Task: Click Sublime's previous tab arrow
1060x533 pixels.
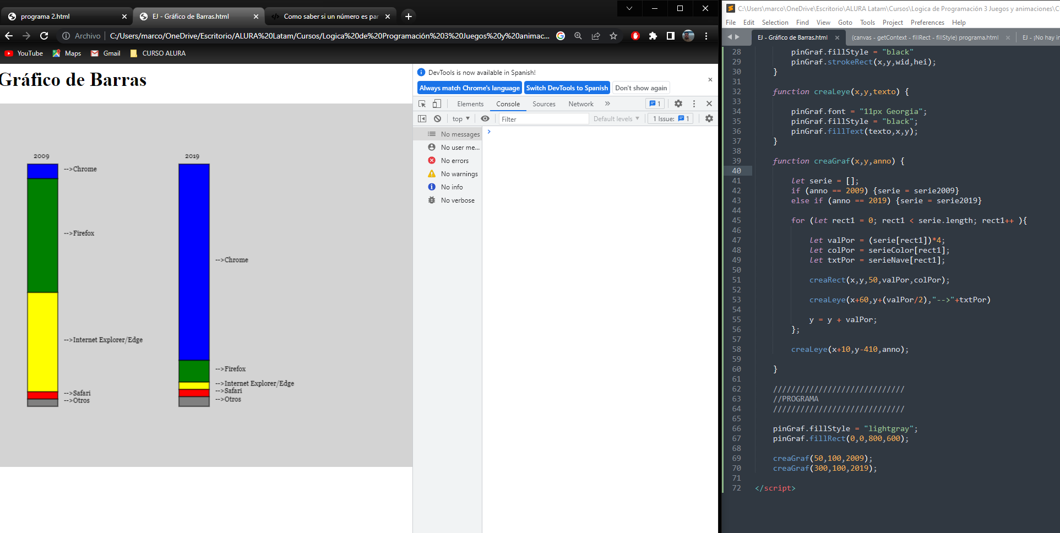Action: pos(730,37)
